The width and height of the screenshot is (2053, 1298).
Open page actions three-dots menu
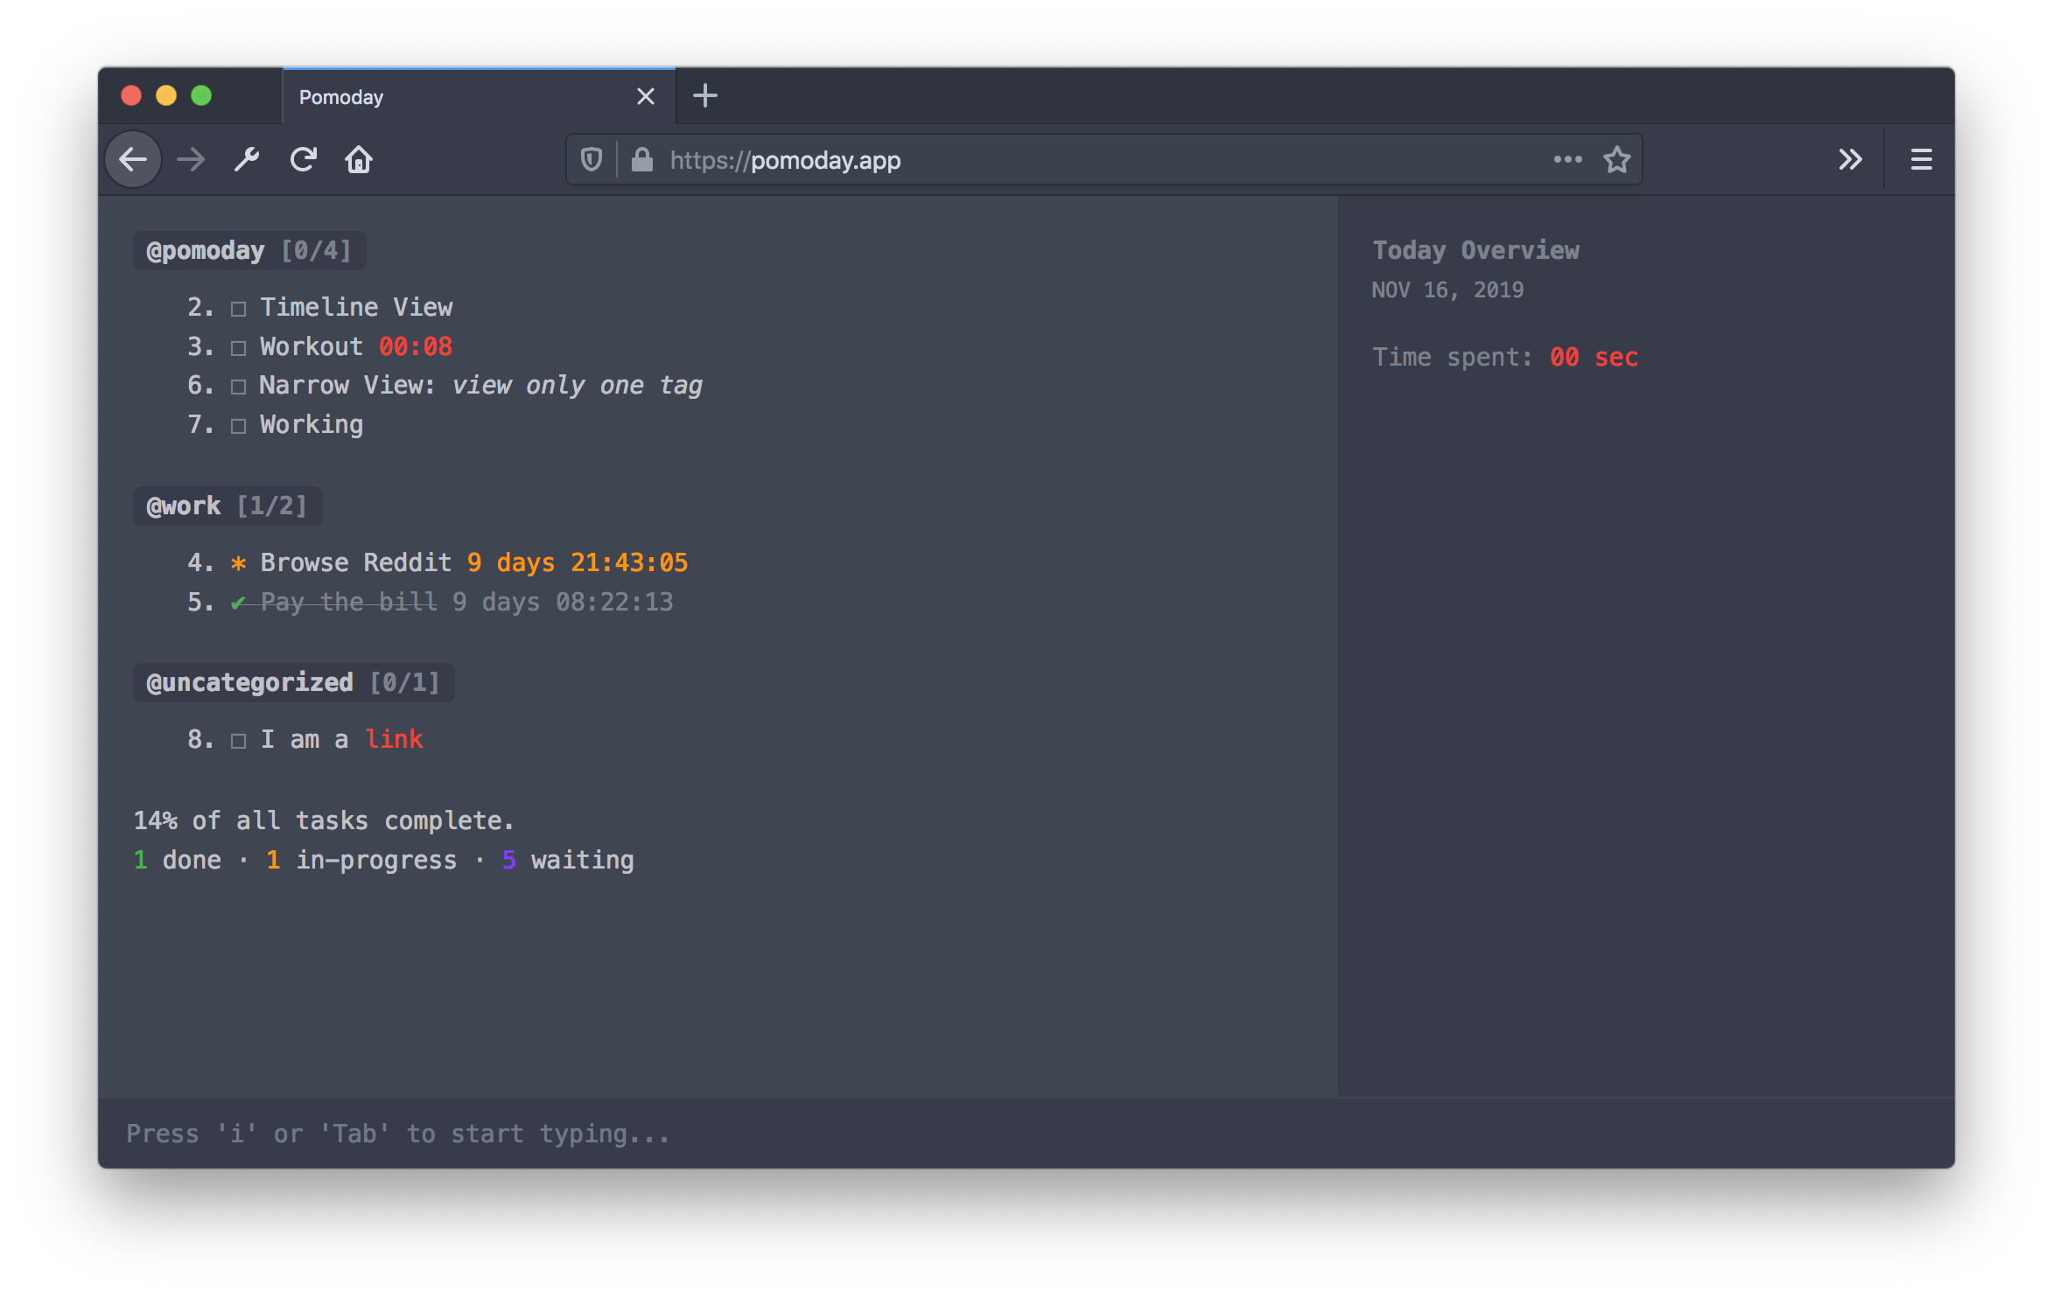(x=1567, y=160)
